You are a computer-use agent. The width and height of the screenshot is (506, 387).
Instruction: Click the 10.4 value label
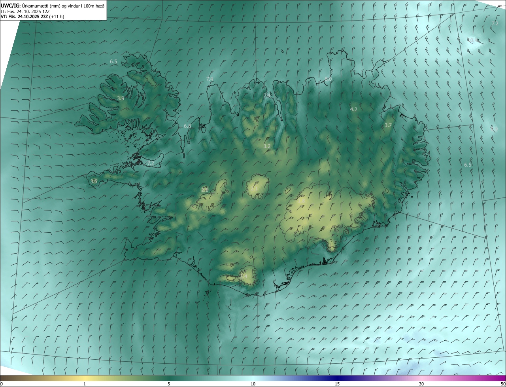click(x=473, y=40)
